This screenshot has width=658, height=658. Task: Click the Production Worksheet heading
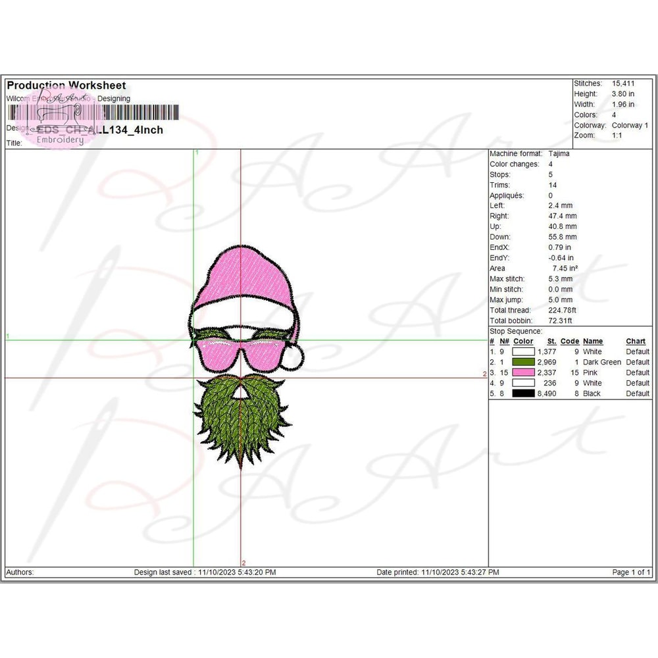tap(66, 86)
